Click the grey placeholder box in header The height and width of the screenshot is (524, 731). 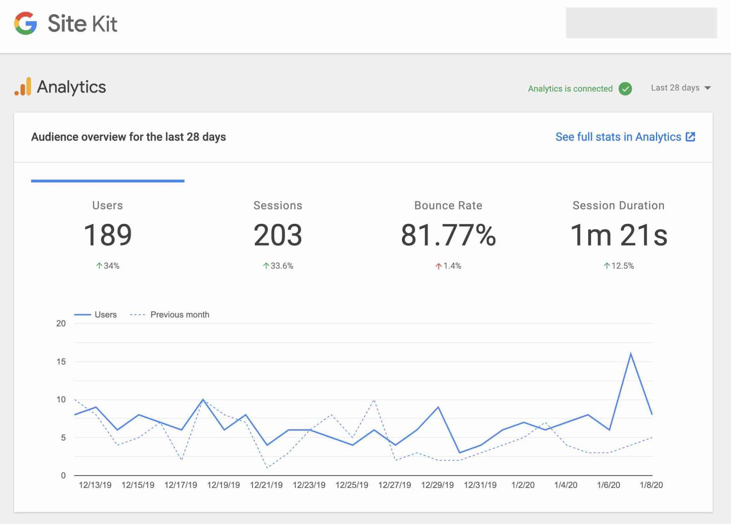coord(641,23)
